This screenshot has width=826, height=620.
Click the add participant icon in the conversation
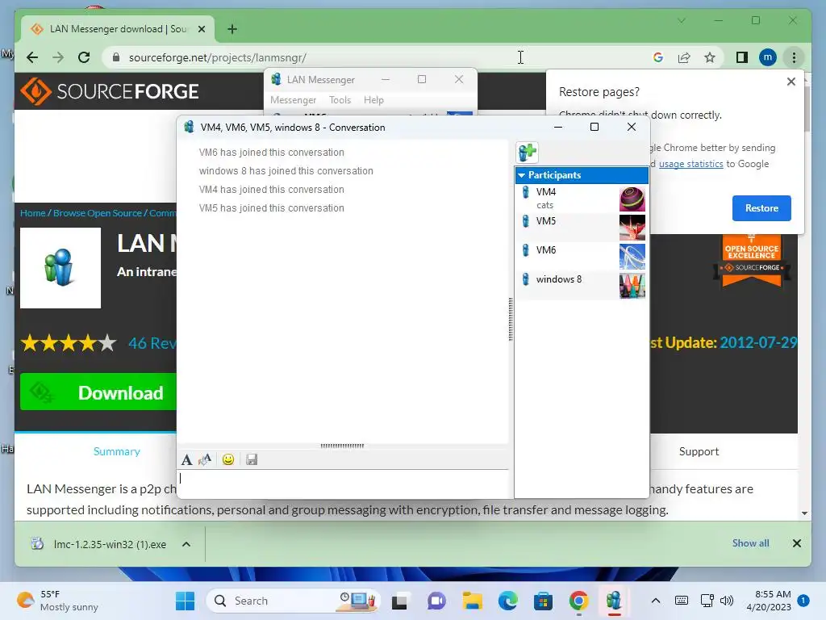tap(527, 153)
